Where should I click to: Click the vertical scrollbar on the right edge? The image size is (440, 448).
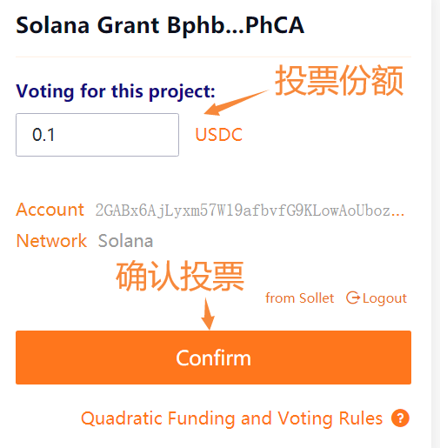point(436,224)
